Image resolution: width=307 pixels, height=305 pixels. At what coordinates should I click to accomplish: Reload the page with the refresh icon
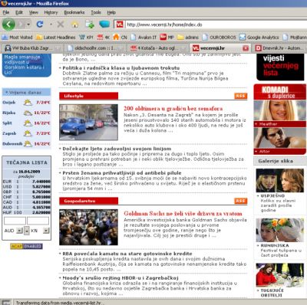(40, 25)
